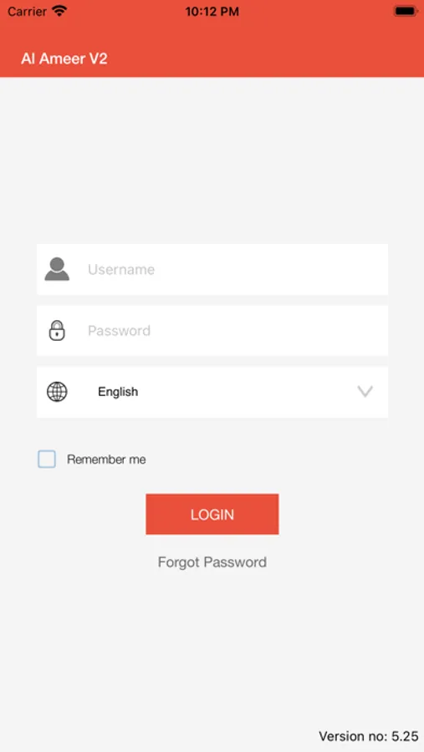Screen dimensions: 424x752
Task: Click the LOGIN button
Action: pyautogui.click(x=212, y=514)
